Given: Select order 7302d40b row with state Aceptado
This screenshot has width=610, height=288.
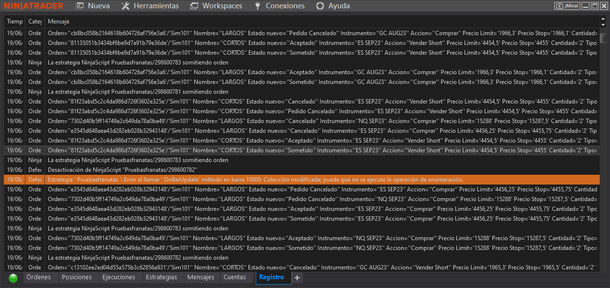Looking at the screenshot, I should 301,238.
